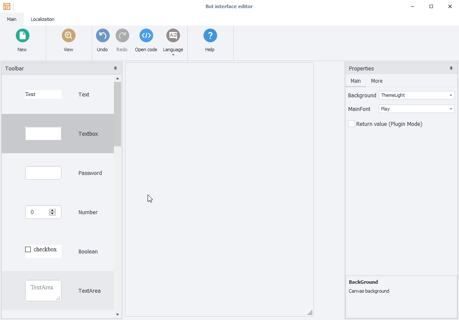Expand the Background theme dropdown
The width and height of the screenshot is (459, 320).
click(451, 96)
